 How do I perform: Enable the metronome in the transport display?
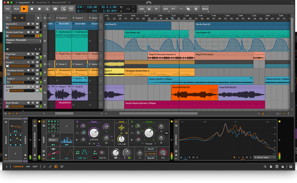coord(121,11)
